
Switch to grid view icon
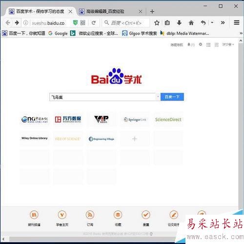(208, 45)
